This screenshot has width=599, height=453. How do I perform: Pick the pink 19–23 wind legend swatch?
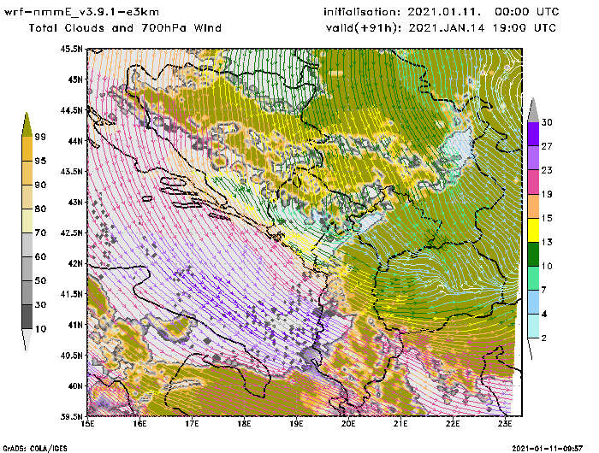[x=533, y=182]
